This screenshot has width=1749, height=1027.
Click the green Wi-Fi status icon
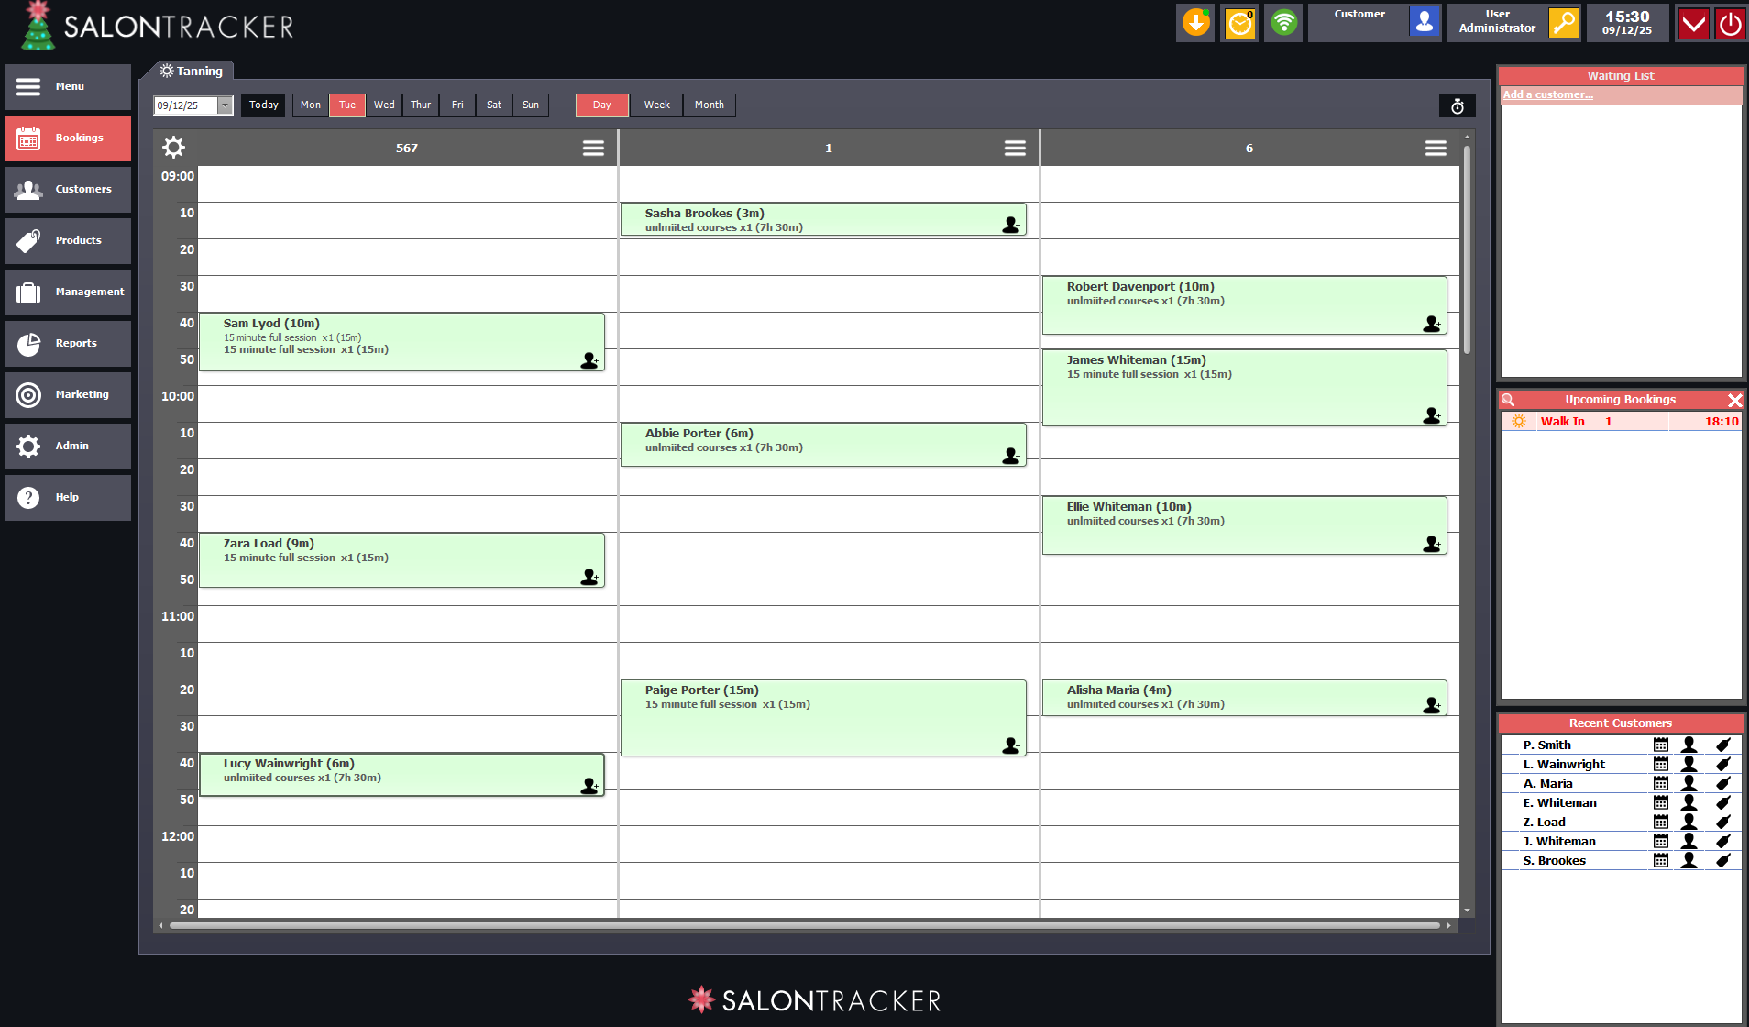coord(1282,22)
